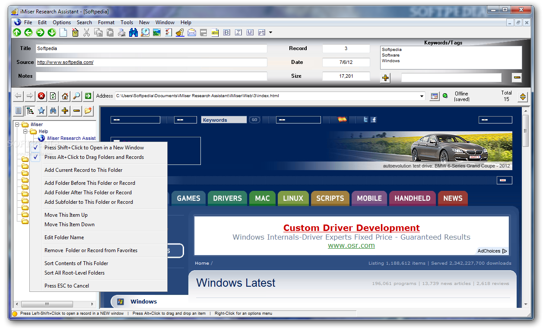Open the DRIVERS tab on the web page
This screenshot has height=329, width=543.
tap(227, 198)
